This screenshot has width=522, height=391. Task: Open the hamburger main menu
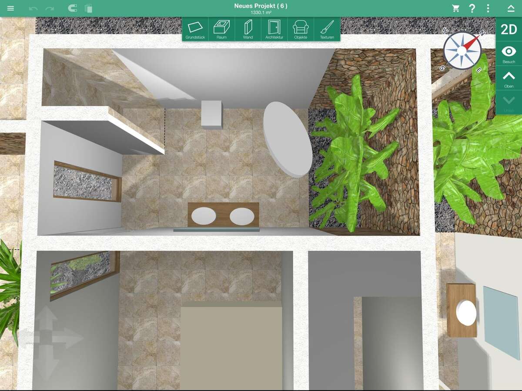coord(10,9)
